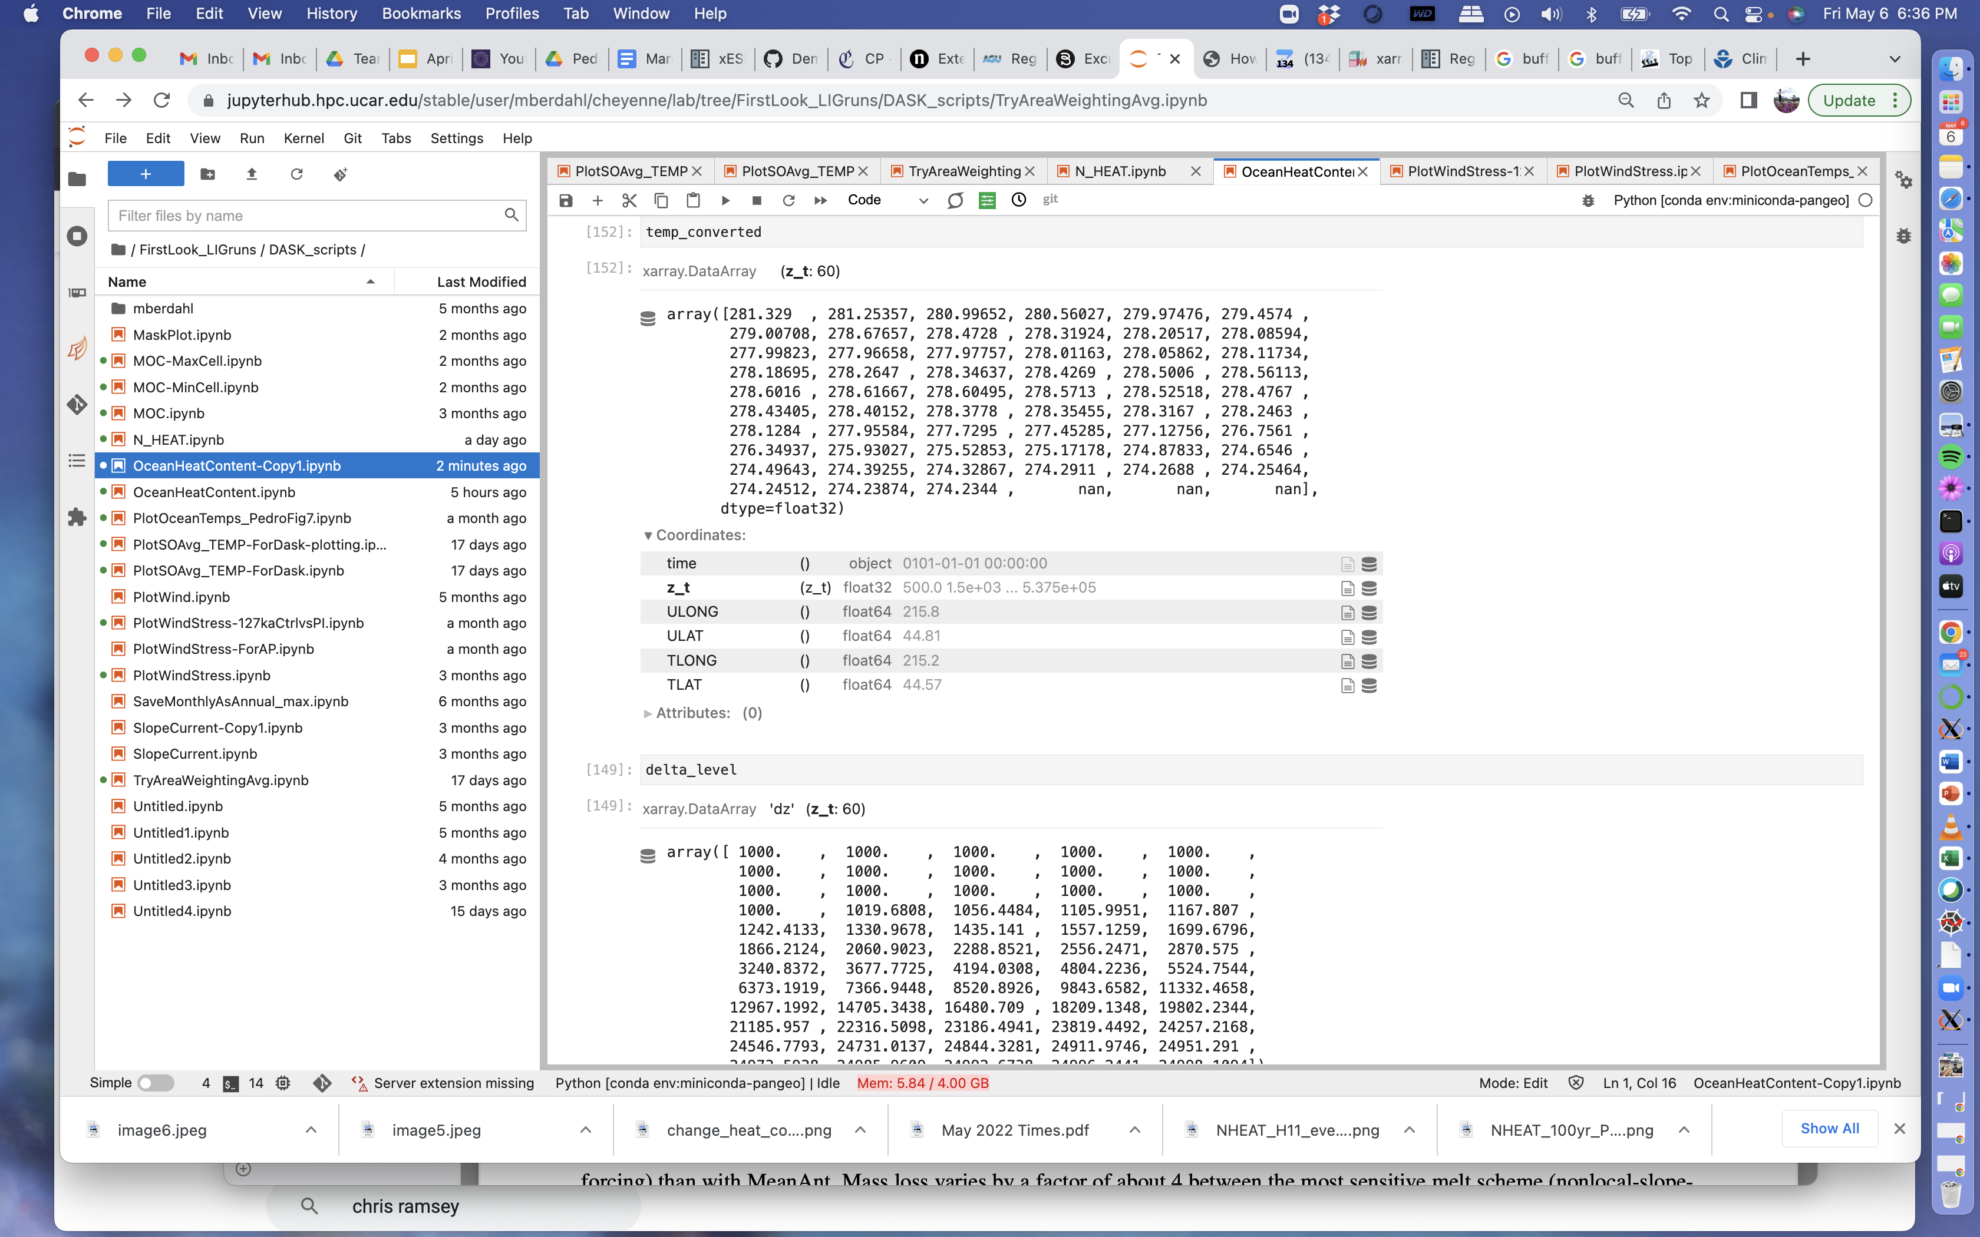Expand May 2022 Times.pdf download chevron

tap(1135, 1130)
